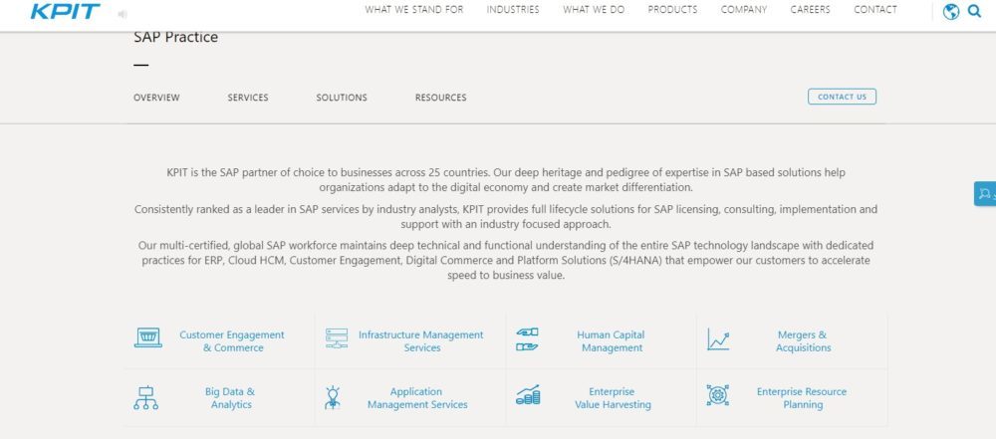Screen dimensions: 996x439
Task: Open the blue side widget on right edge
Action: [x=984, y=194]
